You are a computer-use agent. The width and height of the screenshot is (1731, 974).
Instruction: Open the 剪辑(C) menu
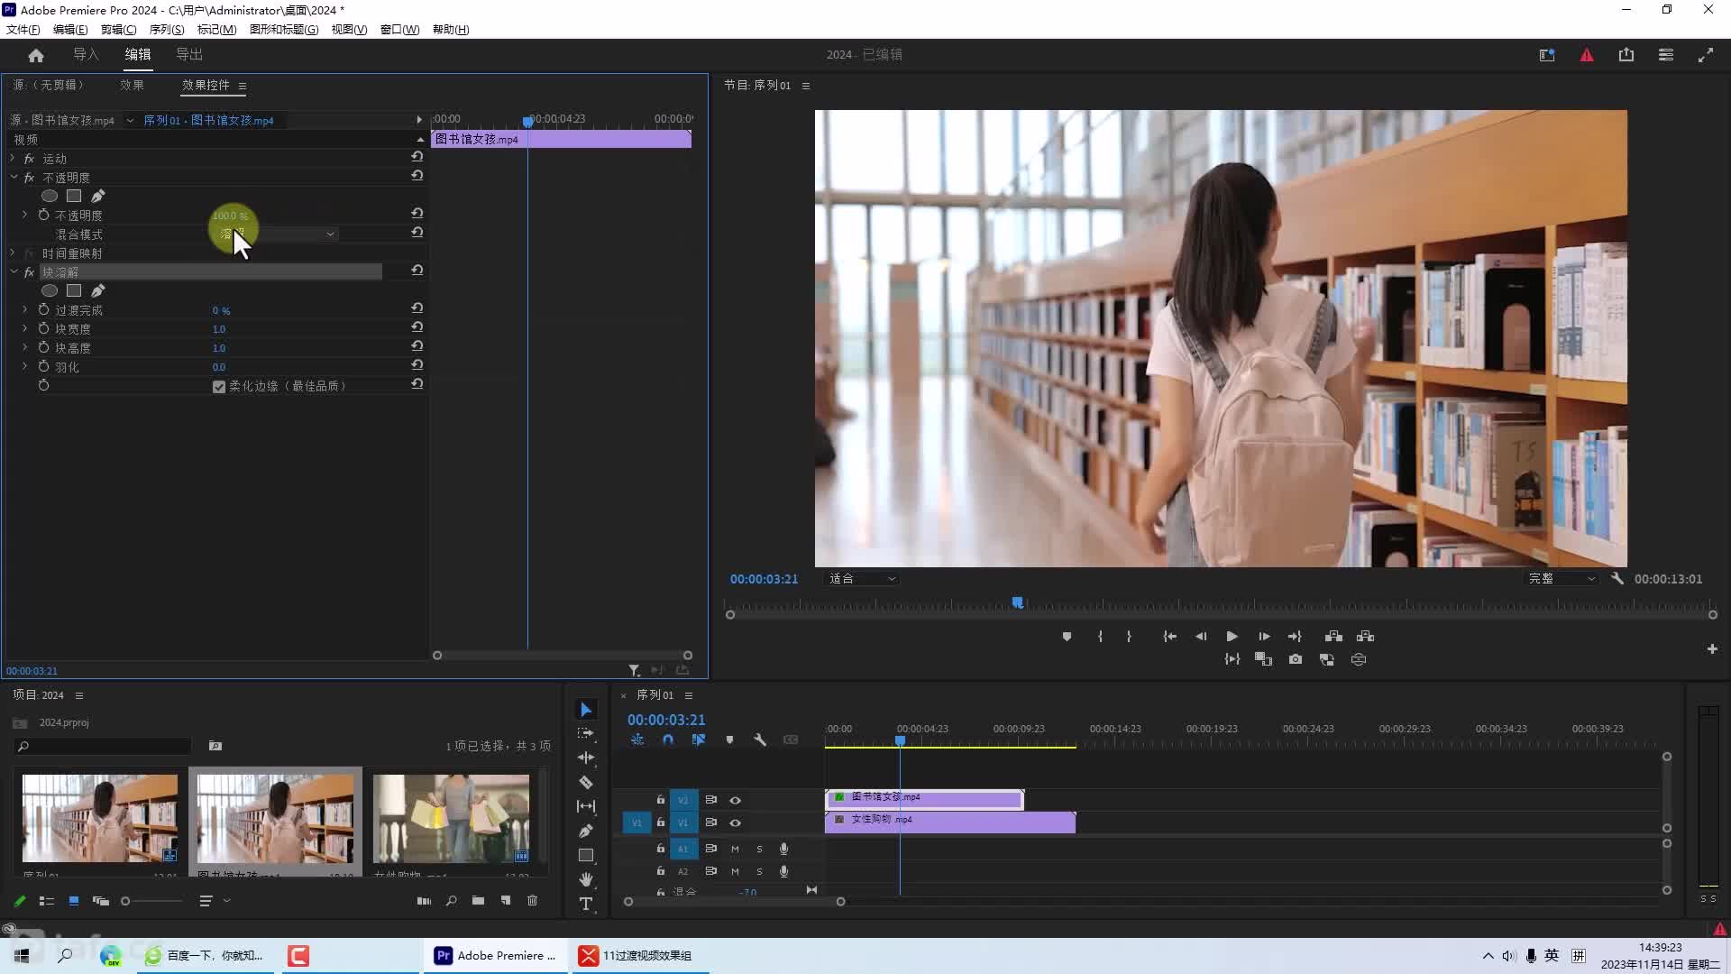[x=118, y=30]
